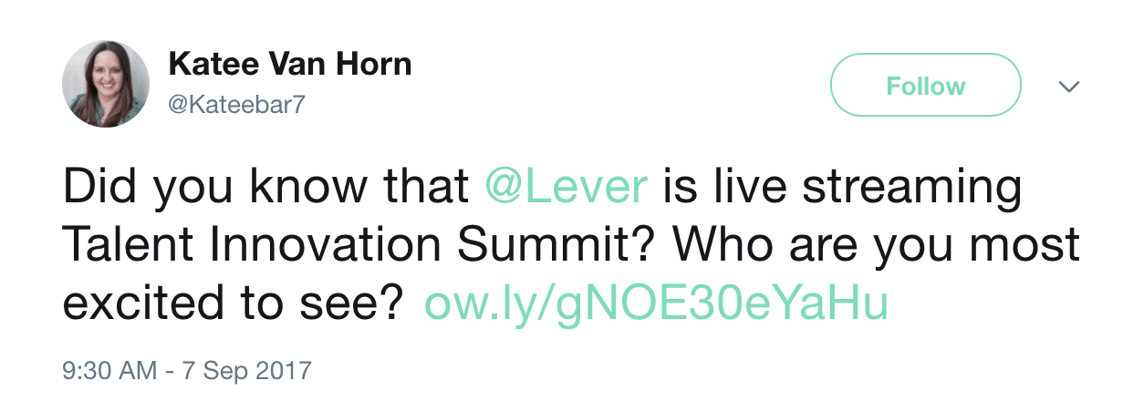1144x401 pixels.
Task: Click the text "excited to see?"
Action: (233, 305)
